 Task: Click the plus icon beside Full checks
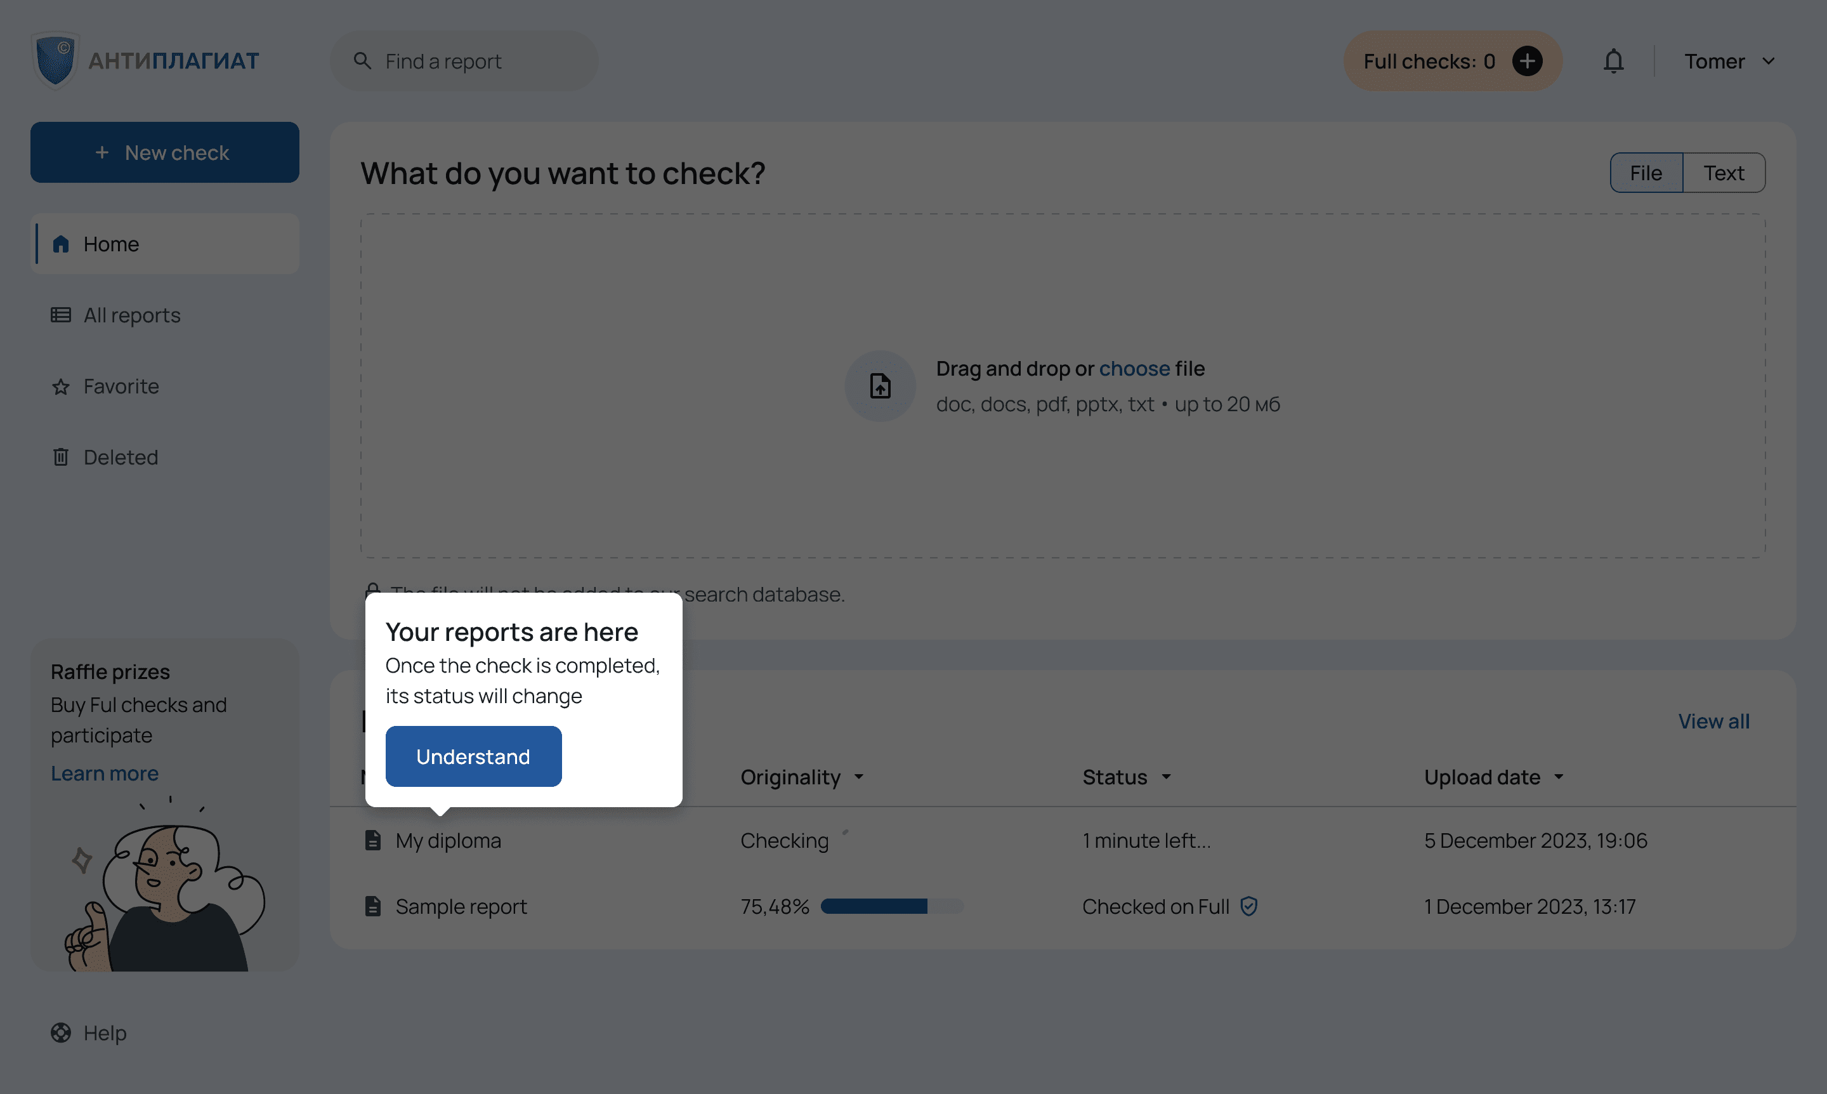[x=1527, y=61]
